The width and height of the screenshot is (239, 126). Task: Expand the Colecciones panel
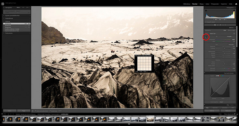(17, 33)
